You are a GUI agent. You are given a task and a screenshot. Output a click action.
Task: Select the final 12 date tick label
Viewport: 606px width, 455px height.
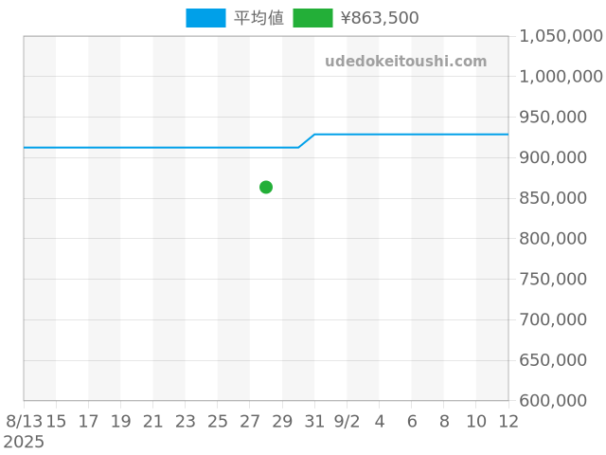click(x=508, y=420)
